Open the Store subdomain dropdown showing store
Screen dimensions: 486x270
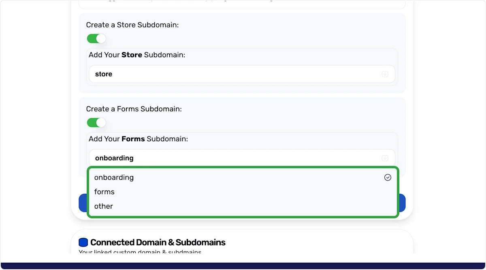pyautogui.click(x=242, y=74)
